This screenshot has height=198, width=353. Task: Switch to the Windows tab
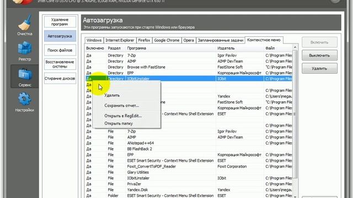pos(94,40)
